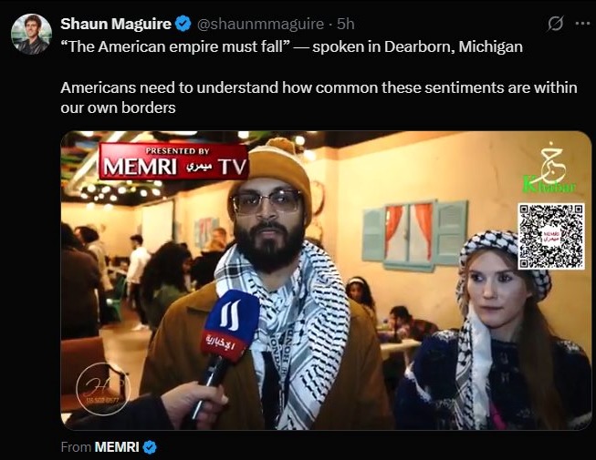The image size is (596, 460).
Task: Click the painted window on video wall
Action: point(414,235)
